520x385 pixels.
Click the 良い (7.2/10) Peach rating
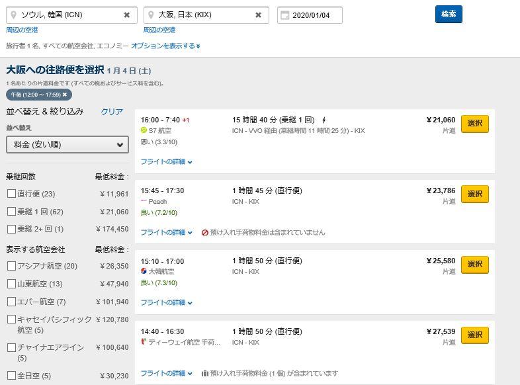click(x=159, y=212)
